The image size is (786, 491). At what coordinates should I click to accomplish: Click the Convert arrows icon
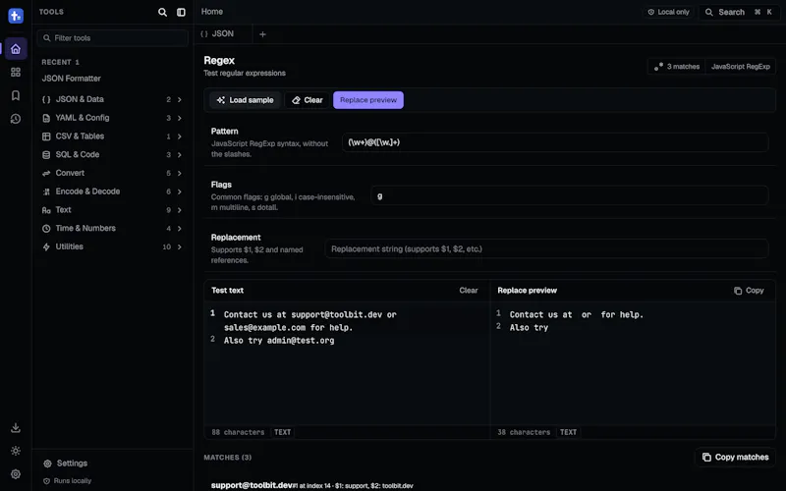(46, 174)
